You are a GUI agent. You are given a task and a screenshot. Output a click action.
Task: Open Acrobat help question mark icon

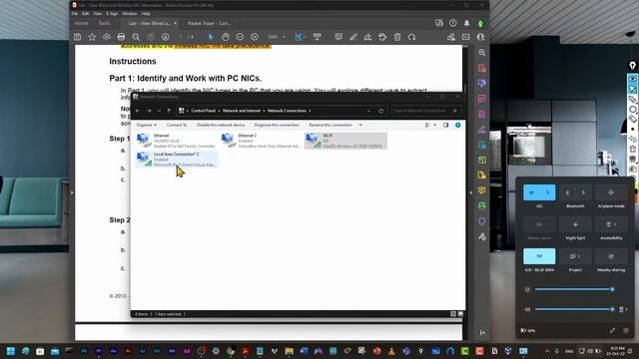[x=452, y=23]
